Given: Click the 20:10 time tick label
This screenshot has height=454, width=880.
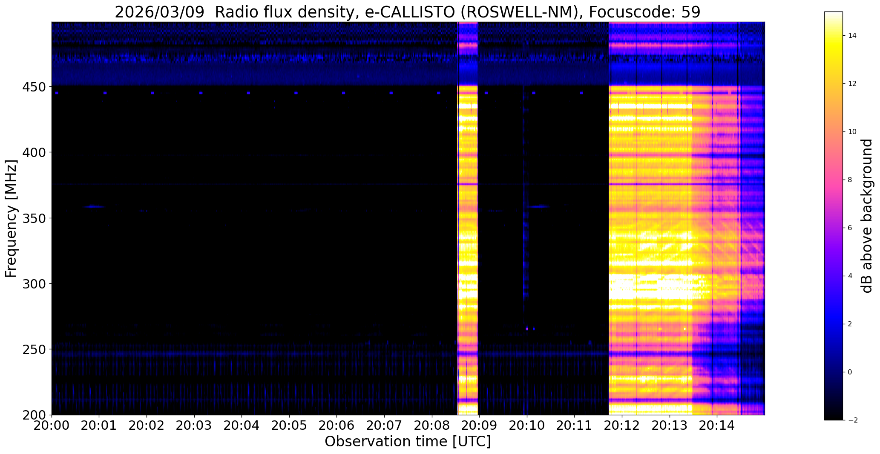Looking at the screenshot, I should pyautogui.click(x=527, y=425).
